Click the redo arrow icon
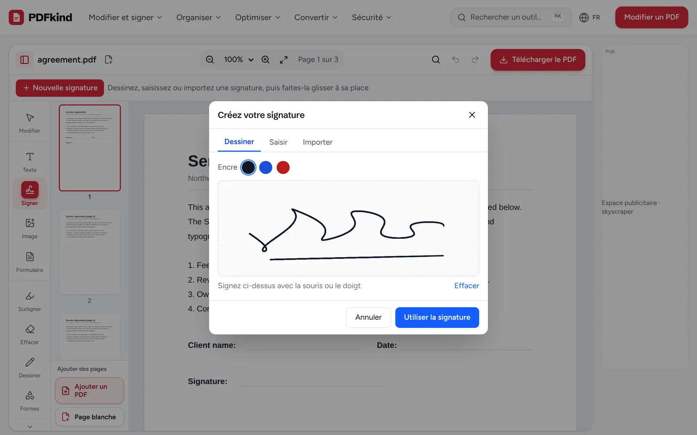 click(x=475, y=60)
